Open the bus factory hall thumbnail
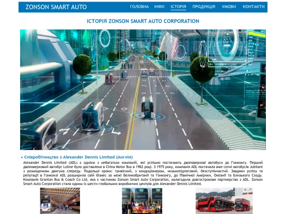Image resolution: width=286 pixels, height=214 pixels. [x=60, y=201]
